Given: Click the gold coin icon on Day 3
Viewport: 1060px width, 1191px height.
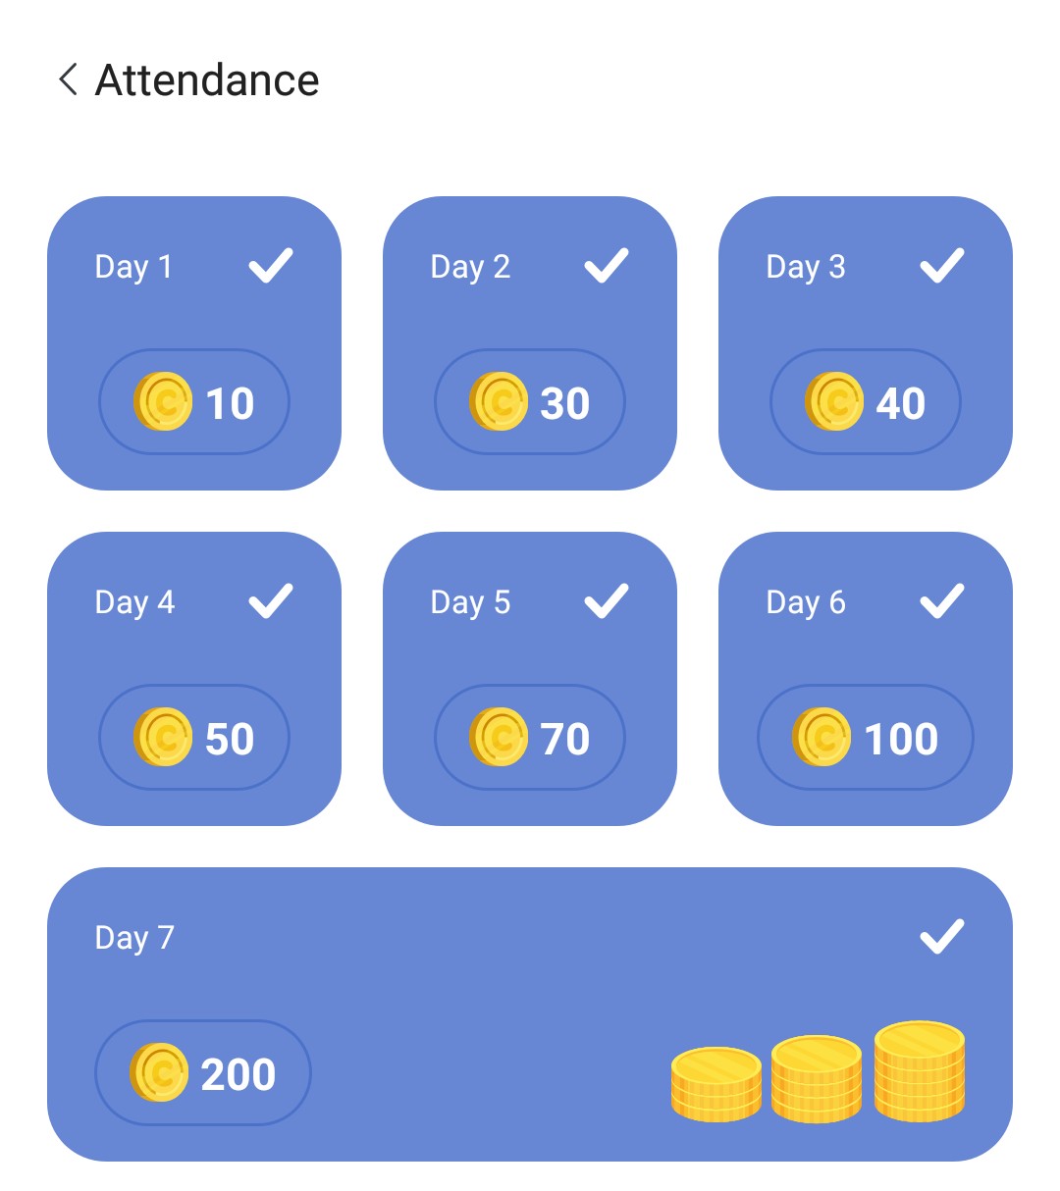Looking at the screenshot, I should [x=834, y=402].
